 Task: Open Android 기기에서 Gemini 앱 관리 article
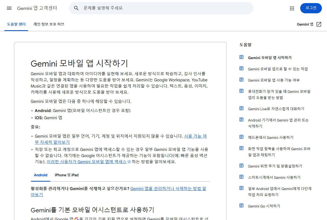pyautogui.click(x=278, y=123)
